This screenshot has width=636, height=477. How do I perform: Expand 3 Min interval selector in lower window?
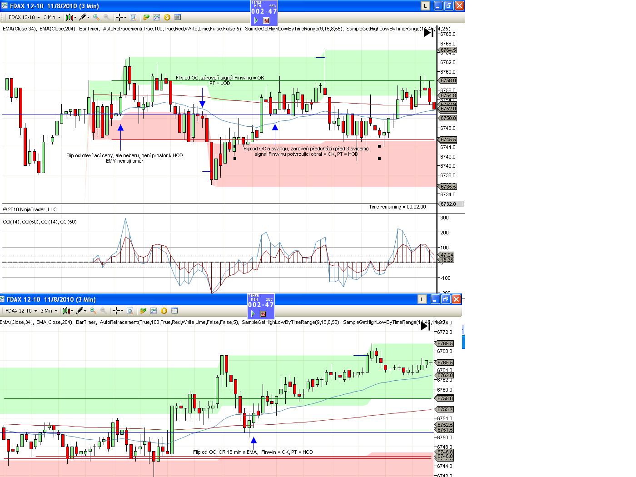pyautogui.click(x=49, y=311)
